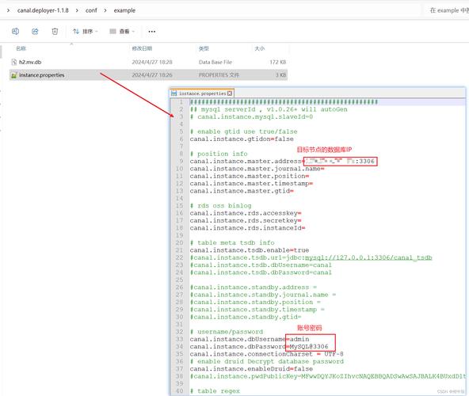
Task: Click the 172 KB size cell
Action: tap(278, 62)
